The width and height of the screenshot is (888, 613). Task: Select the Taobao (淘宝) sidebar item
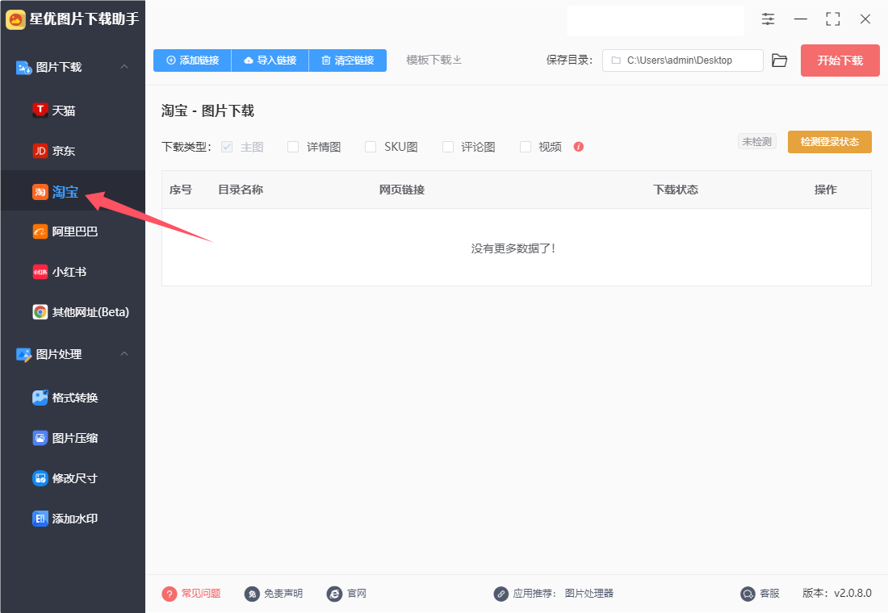73,191
